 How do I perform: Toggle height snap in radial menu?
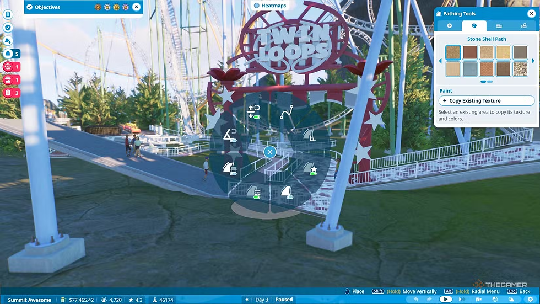coord(254,112)
